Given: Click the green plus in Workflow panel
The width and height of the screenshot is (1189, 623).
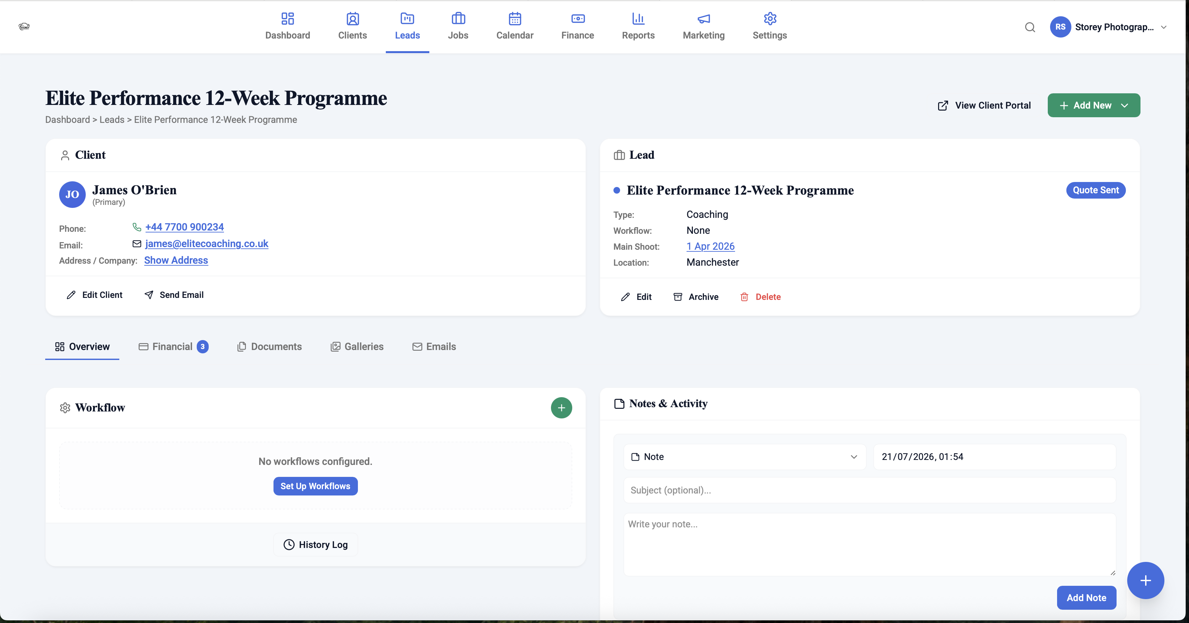Looking at the screenshot, I should 561,408.
